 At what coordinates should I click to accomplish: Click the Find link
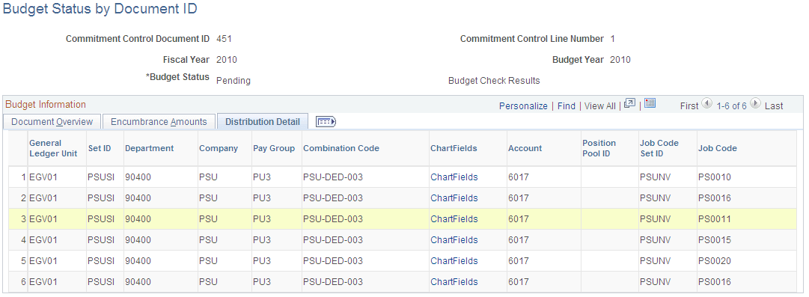[566, 105]
